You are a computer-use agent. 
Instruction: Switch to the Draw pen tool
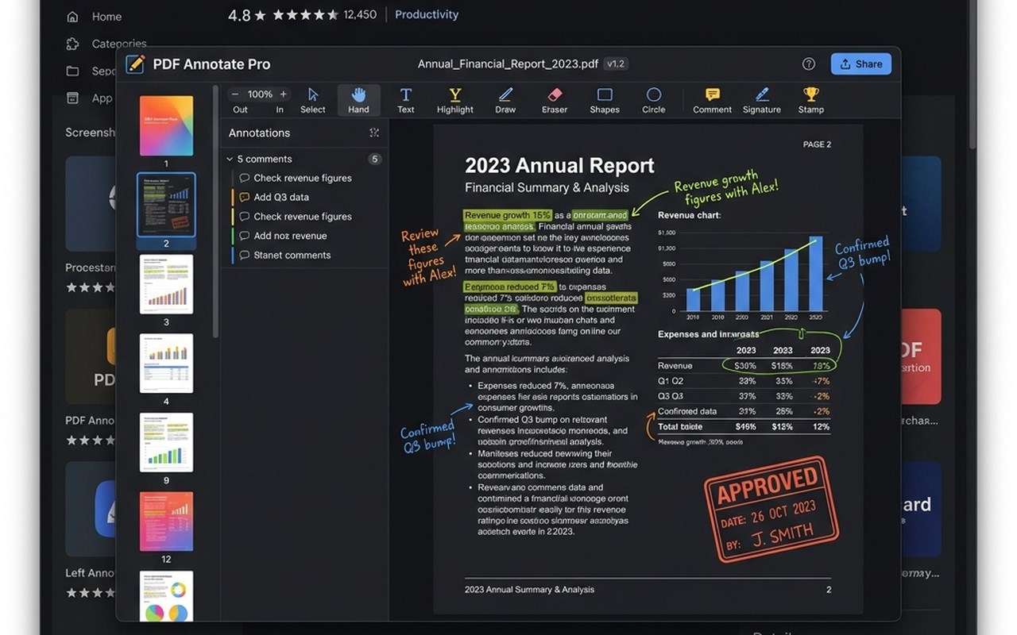[505, 101]
